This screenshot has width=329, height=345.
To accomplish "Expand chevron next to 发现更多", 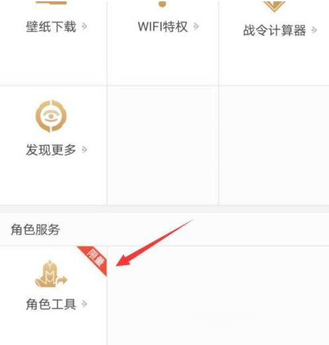I will click(x=84, y=150).
